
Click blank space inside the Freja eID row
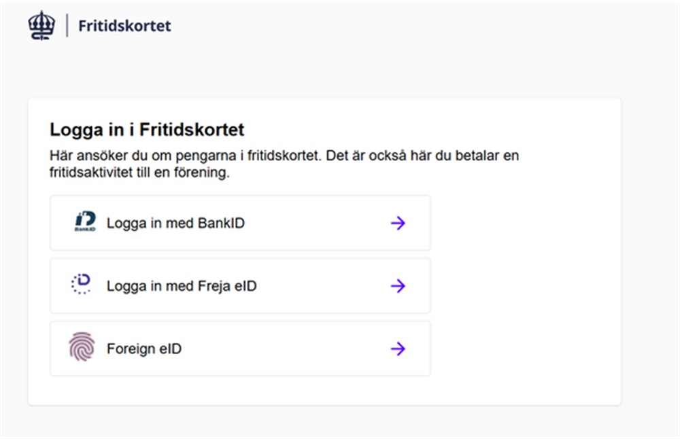tap(320, 286)
